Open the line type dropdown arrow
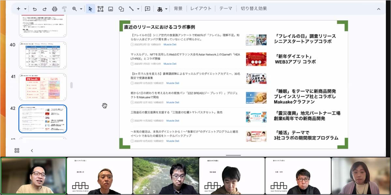This screenshot has height=195, width=391. [138, 9]
